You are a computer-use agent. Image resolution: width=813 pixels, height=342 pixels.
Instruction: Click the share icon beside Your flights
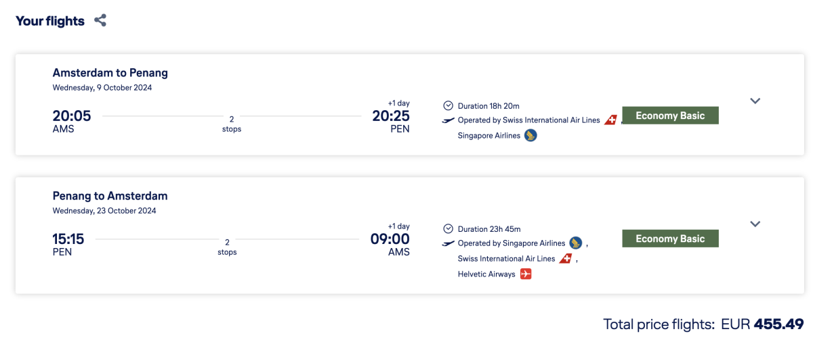point(100,20)
